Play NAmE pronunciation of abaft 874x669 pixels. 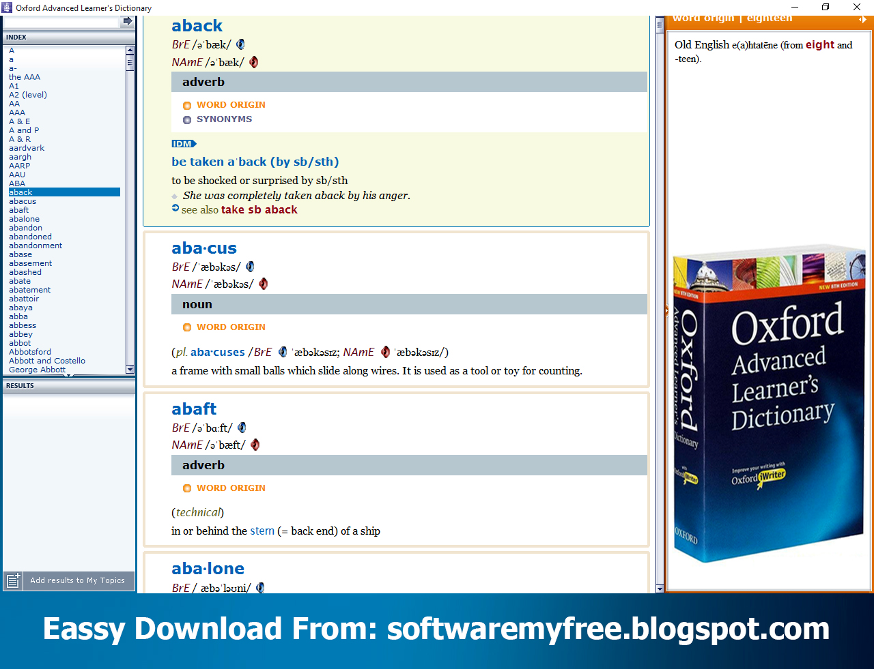click(x=255, y=444)
